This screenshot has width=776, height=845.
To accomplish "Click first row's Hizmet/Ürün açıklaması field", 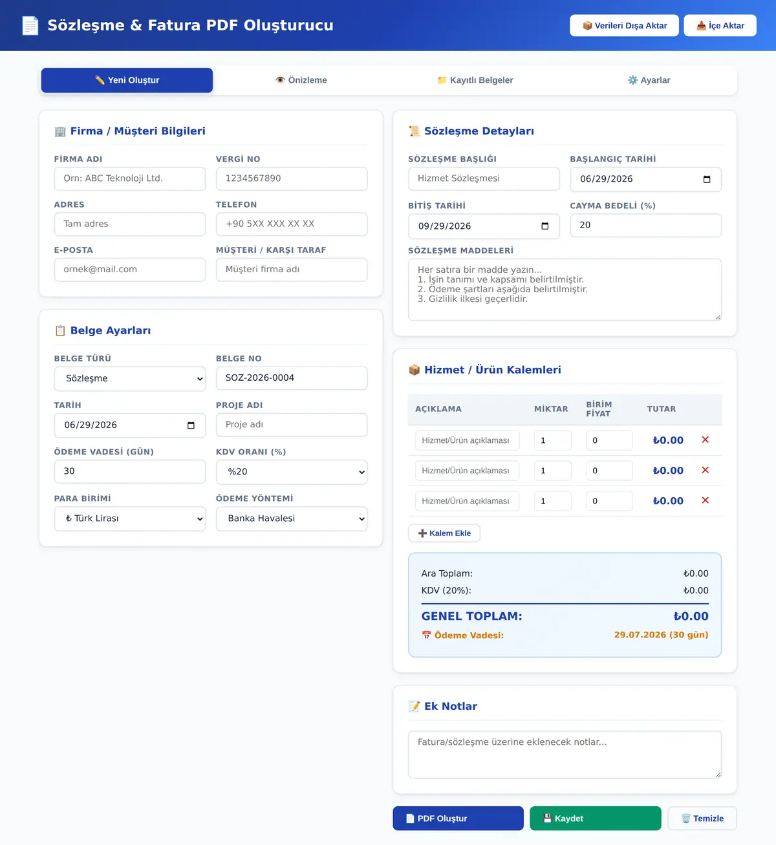I will pos(467,440).
